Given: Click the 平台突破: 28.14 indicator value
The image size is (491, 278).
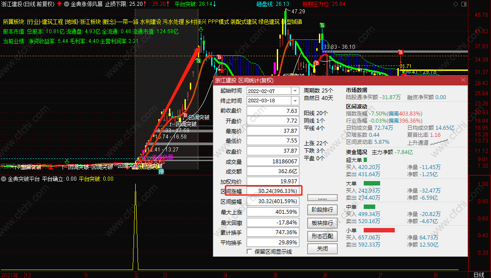Looking at the screenshot, I should [x=193, y=4].
